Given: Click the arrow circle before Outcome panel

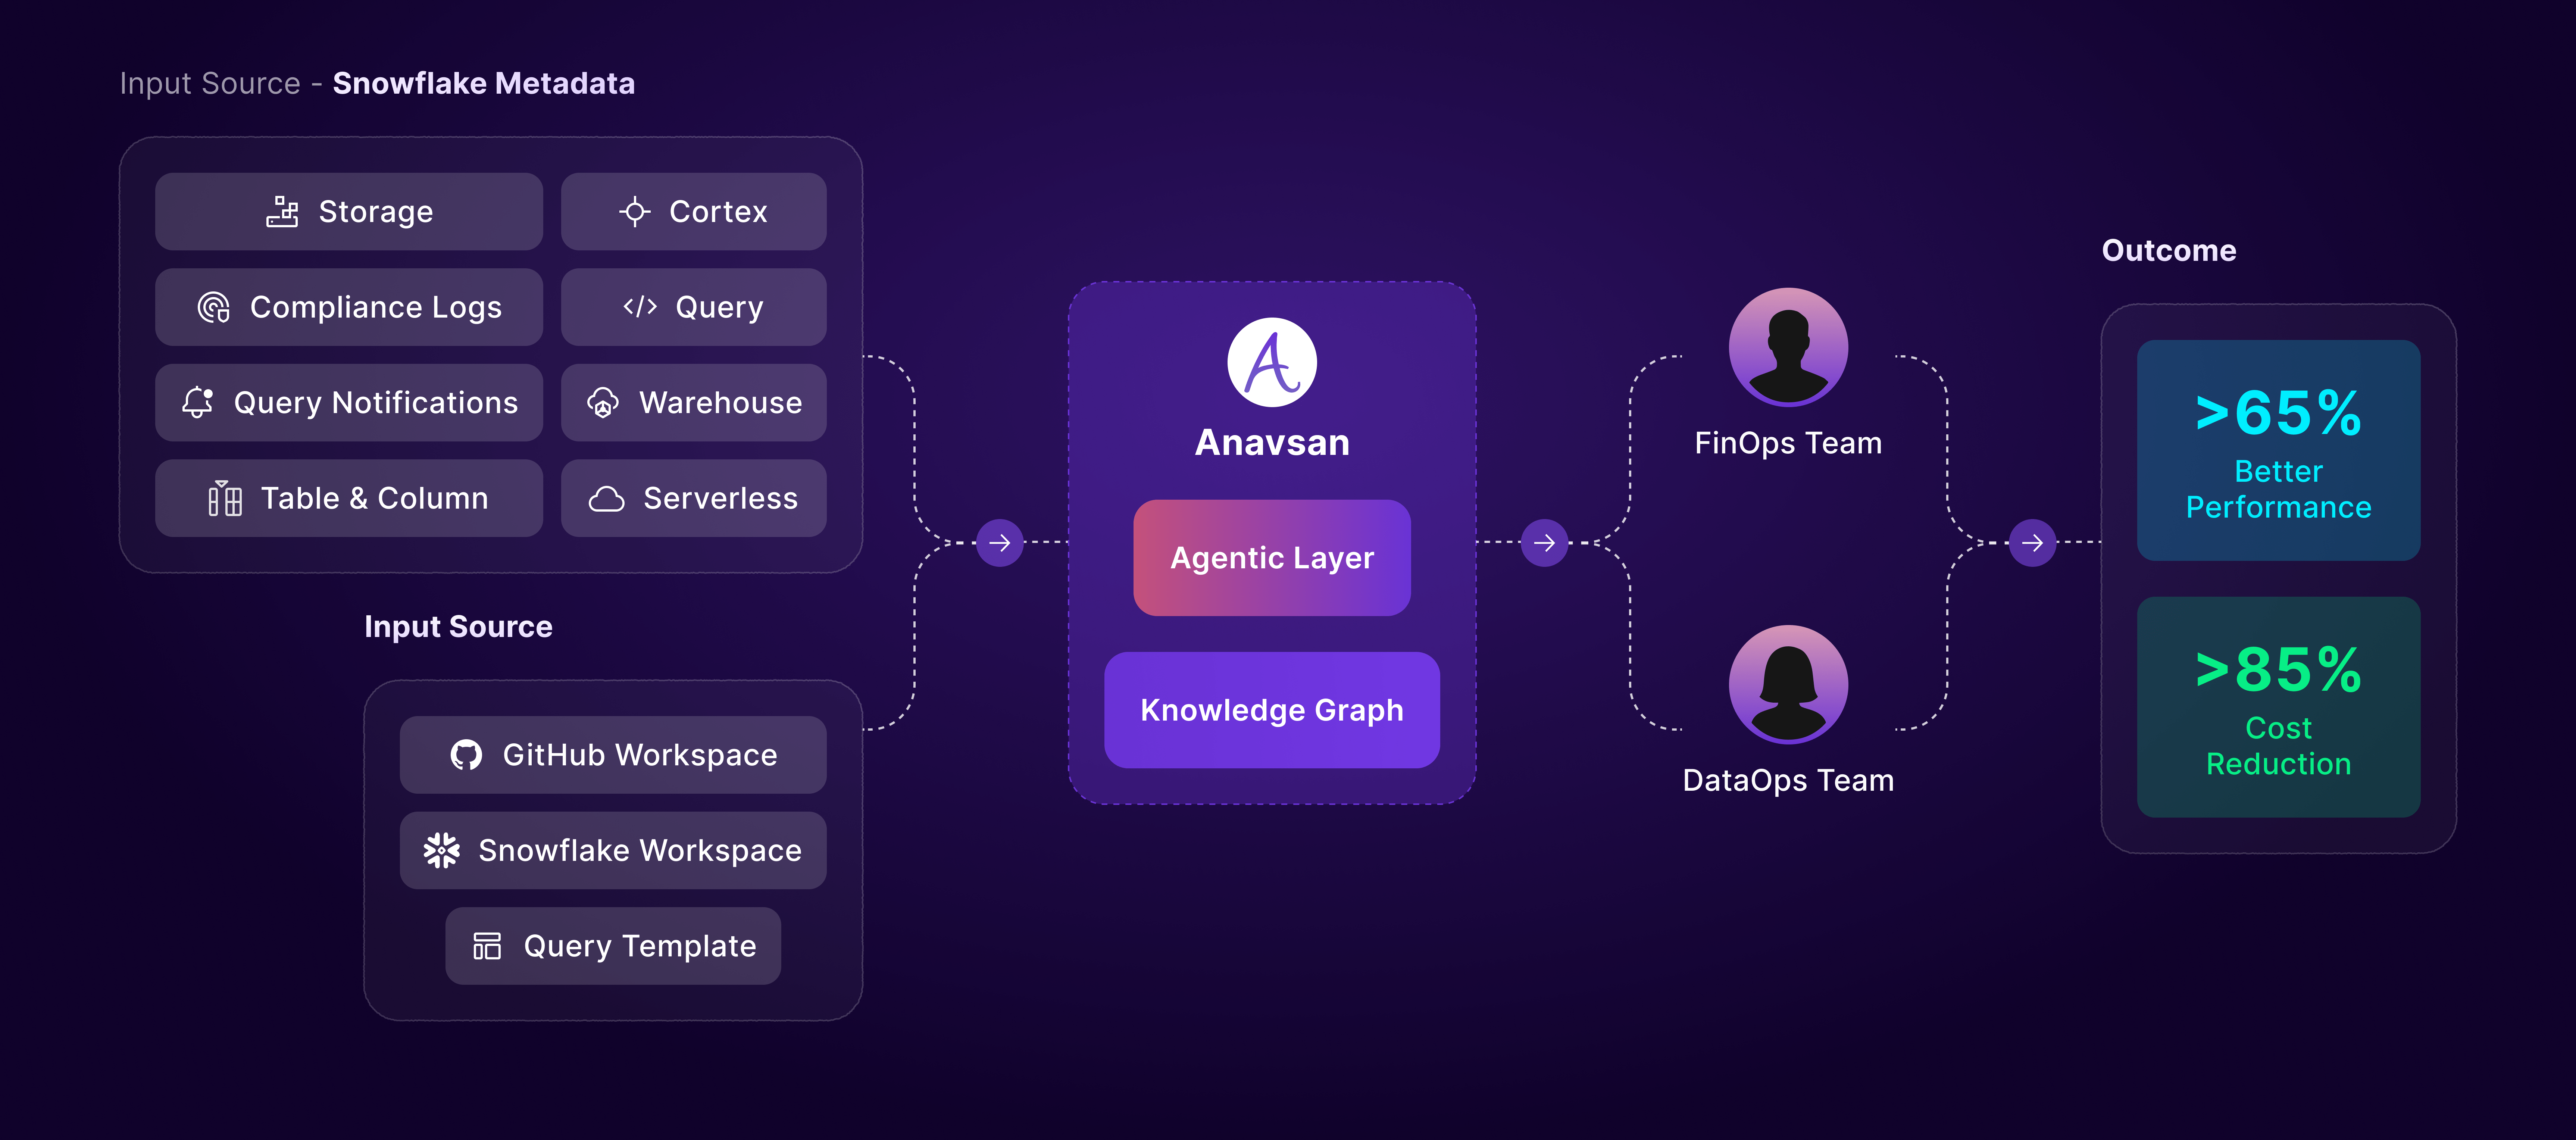Looking at the screenshot, I should click(x=2032, y=543).
